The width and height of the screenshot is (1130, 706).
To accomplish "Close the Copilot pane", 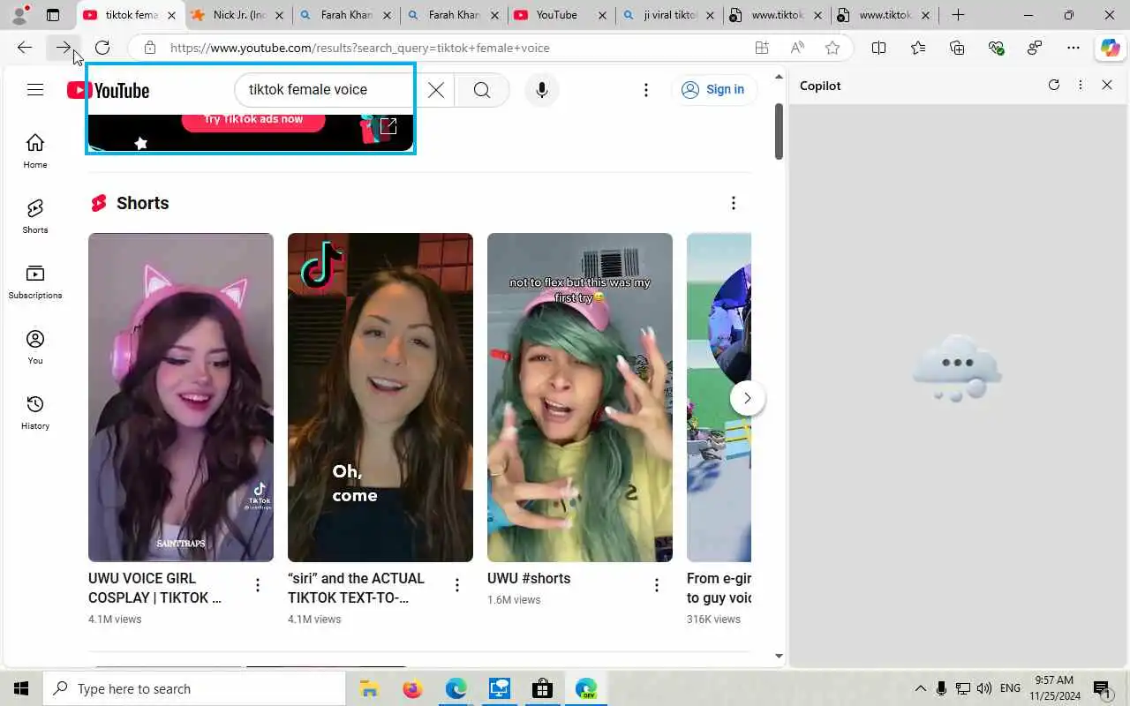I will point(1107,85).
